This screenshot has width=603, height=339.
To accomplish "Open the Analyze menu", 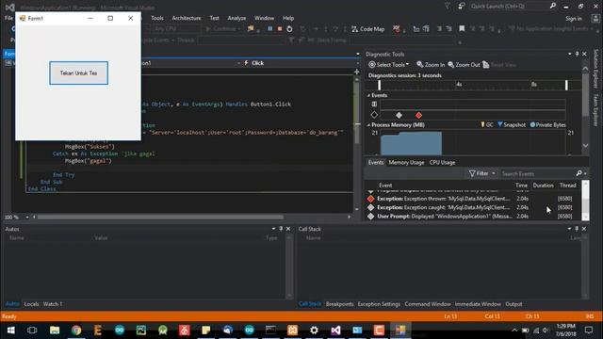I will [236, 18].
